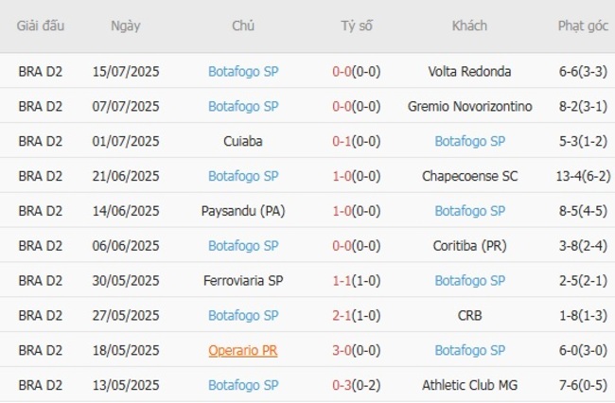Screen dimensions: 615x403
Task: Click the Operario PR team link
Action: 243,350
